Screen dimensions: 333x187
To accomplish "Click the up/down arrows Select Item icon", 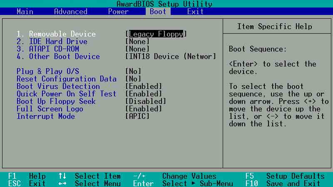I will click(62, 176).
